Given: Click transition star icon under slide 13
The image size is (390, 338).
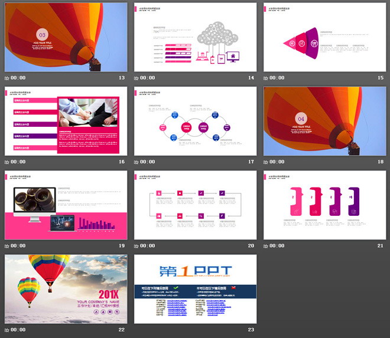Looking at the screenshot, I should pyautogui.click(x=7, y=78).
